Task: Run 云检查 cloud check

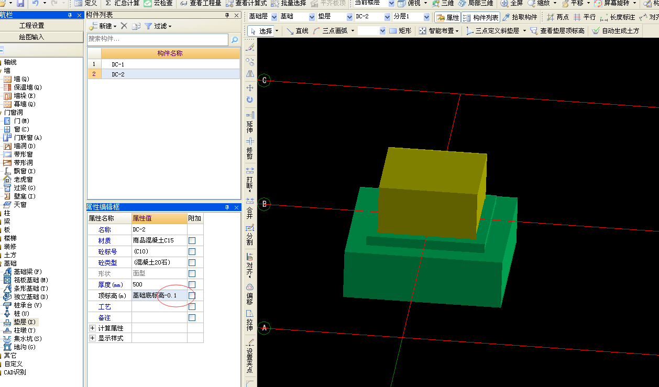Action: tap(159, 3)
